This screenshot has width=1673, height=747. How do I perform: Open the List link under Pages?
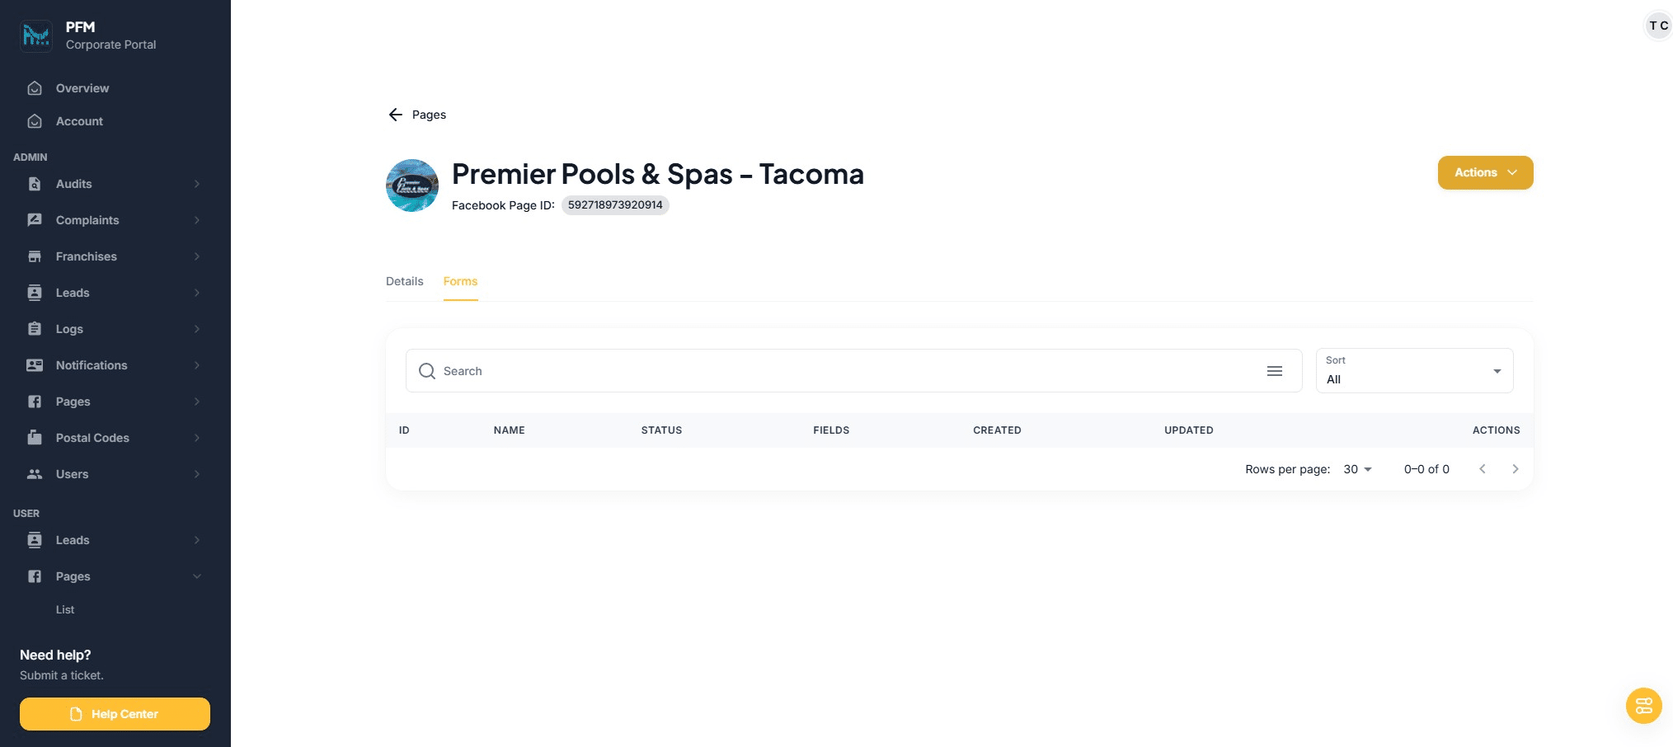(65, 609)
